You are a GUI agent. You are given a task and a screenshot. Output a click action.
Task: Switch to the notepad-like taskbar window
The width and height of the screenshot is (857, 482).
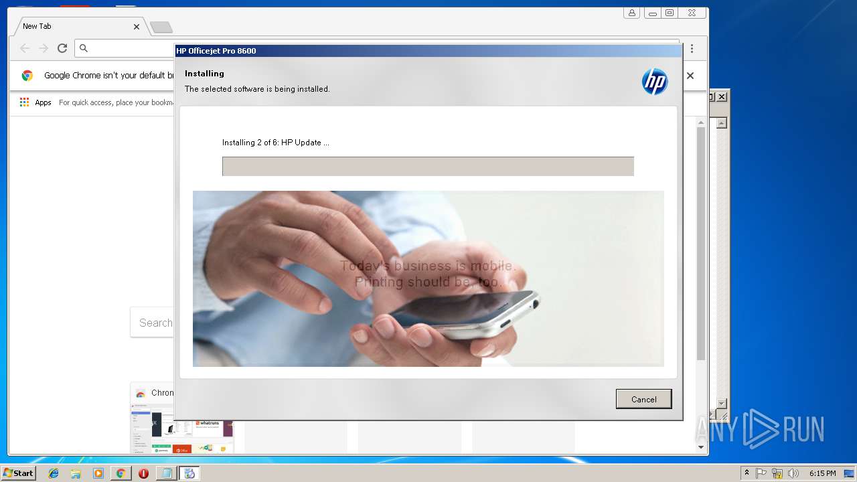[166, 473]
